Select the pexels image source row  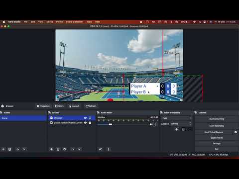point(72,123)
